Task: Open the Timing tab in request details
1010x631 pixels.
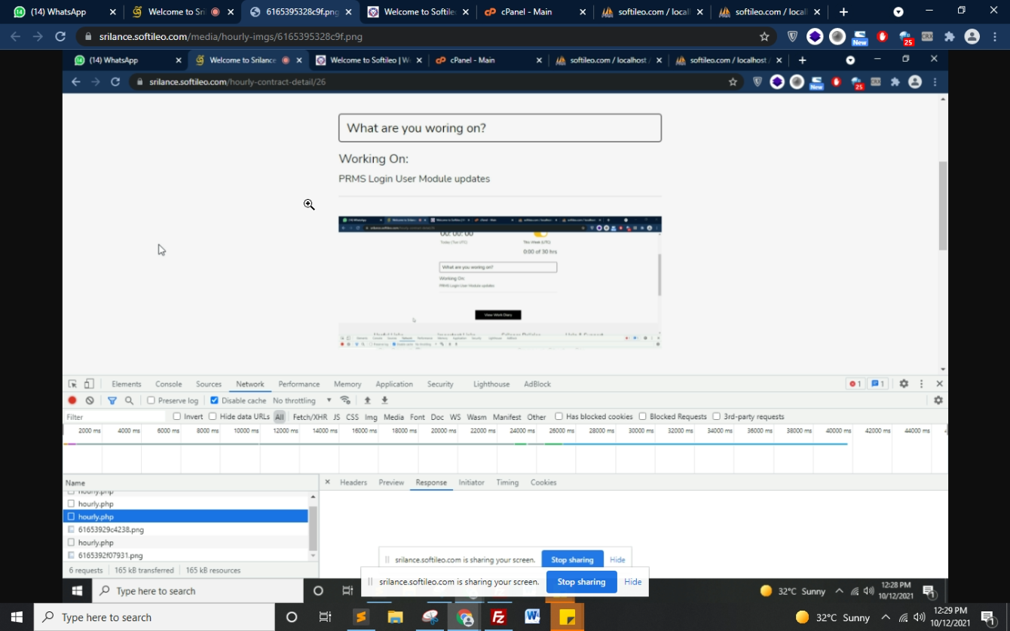Action: click(x=507, y=482)
